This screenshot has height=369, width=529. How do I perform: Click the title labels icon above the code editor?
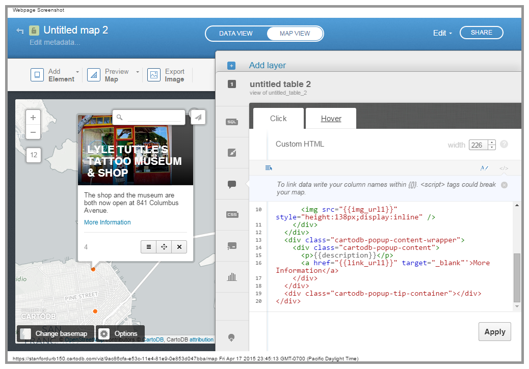click(x=484, y=168)
